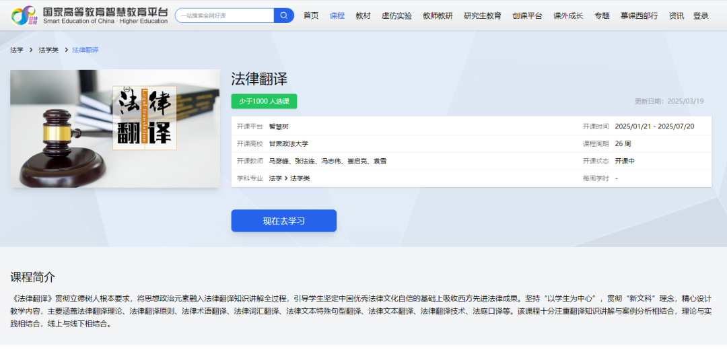Go to 课外成长 in the top nav
727x350 pixels.
568,15
